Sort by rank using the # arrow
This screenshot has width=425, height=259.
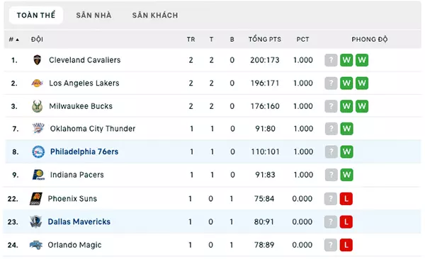point(14,40)
